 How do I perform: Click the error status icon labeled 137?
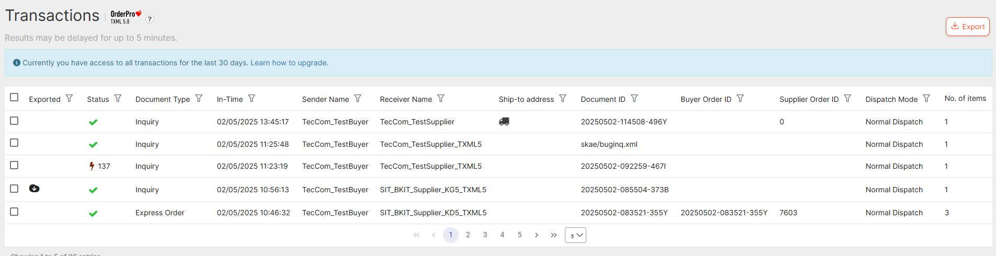pyautogui.click(x=92, y=166)
